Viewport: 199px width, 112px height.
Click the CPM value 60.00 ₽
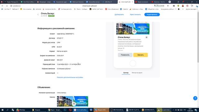(x=59, y=47)
